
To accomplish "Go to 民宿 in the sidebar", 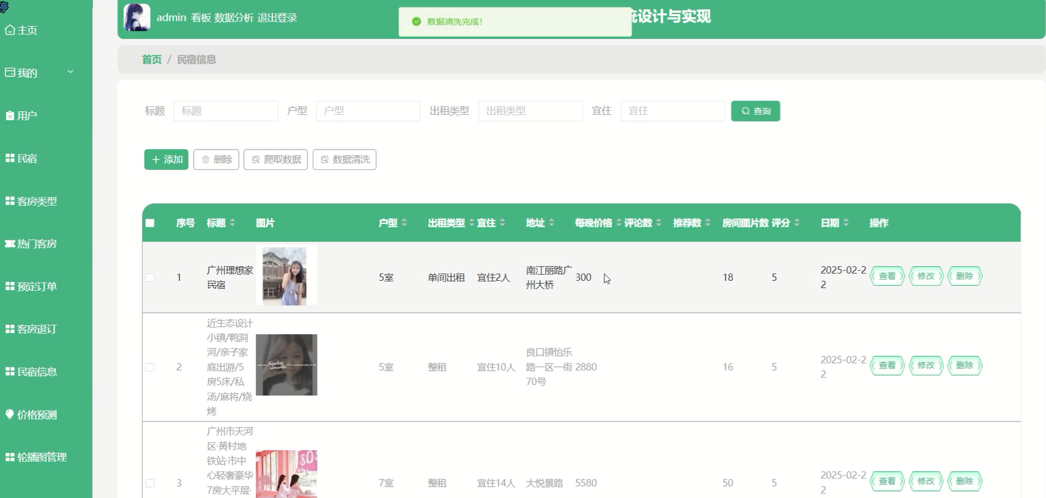I will [21, 159].
